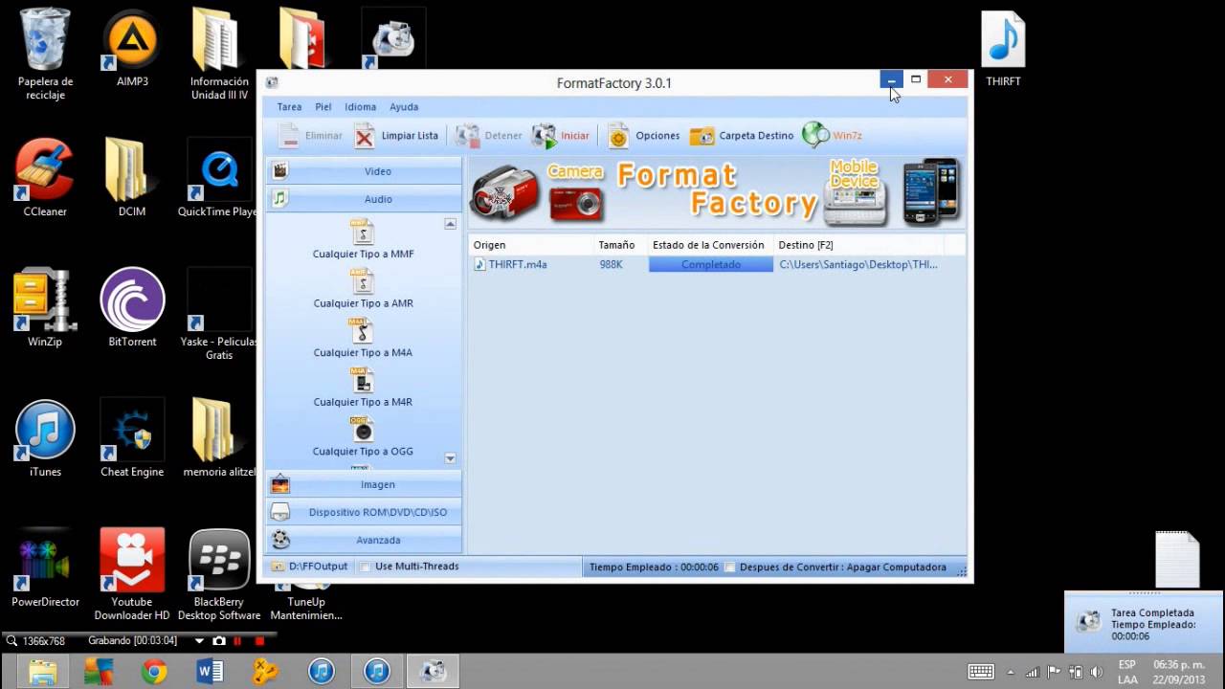Image resolution: width=1225 pixels, height=689 pixels.
Task: Click audio list scroll-down arrow
Action: pos(450,458)
